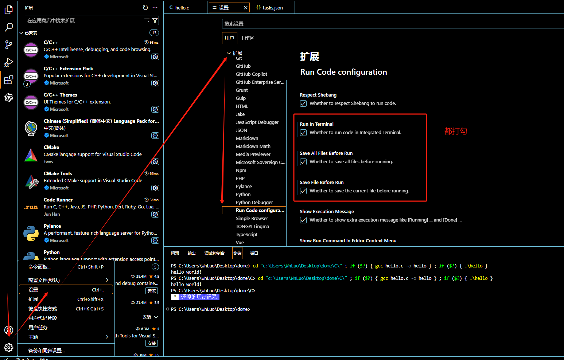Open manage gear for CMake Tools
The height and width of the screenshot is (360, 564).
(155, 188)
